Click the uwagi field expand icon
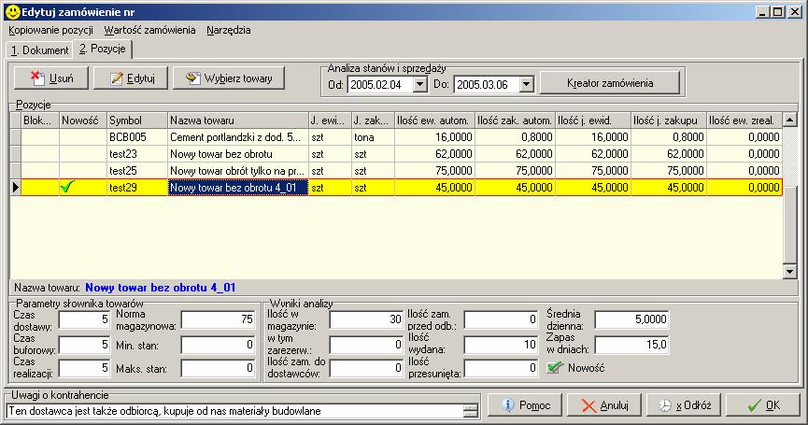The image size is (808, 425). (x=470, y=411)
